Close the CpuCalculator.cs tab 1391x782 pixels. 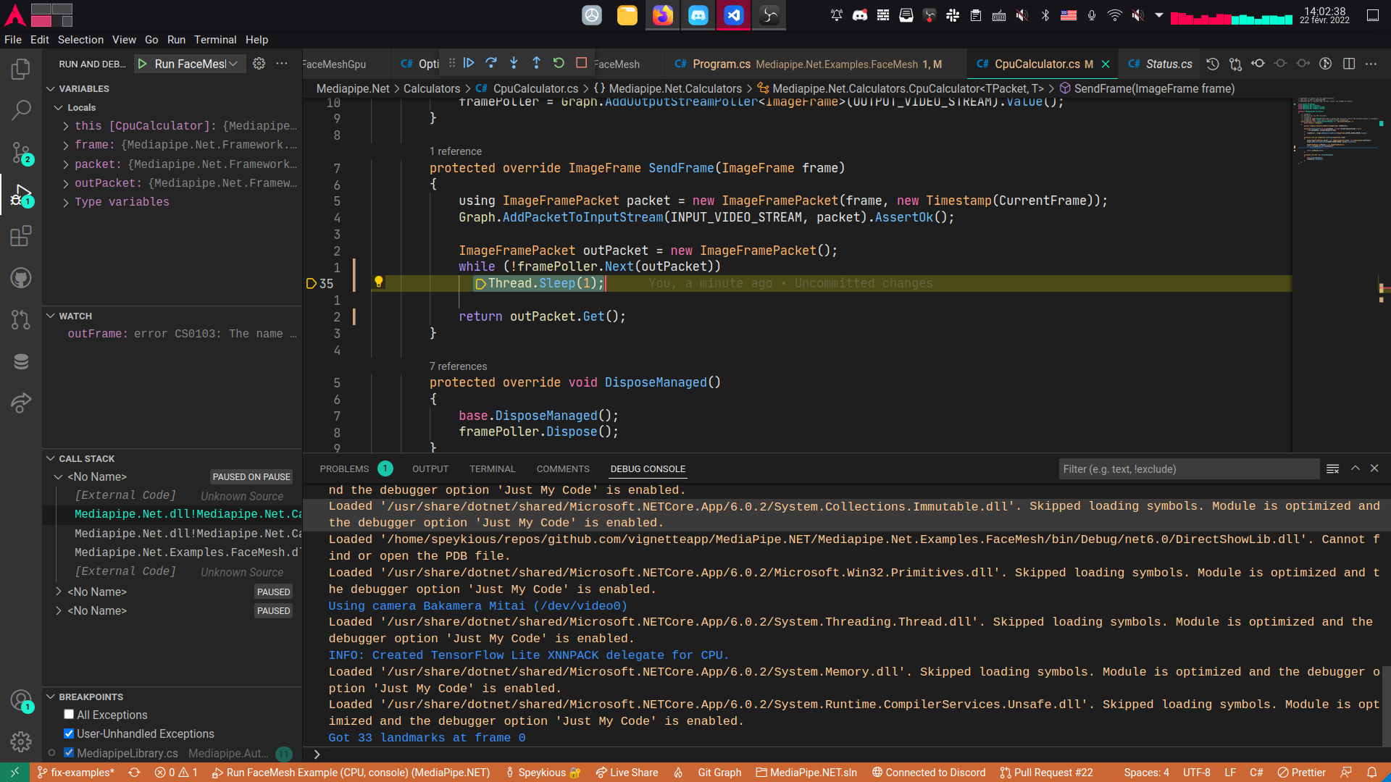click(x=1106, y=64)
